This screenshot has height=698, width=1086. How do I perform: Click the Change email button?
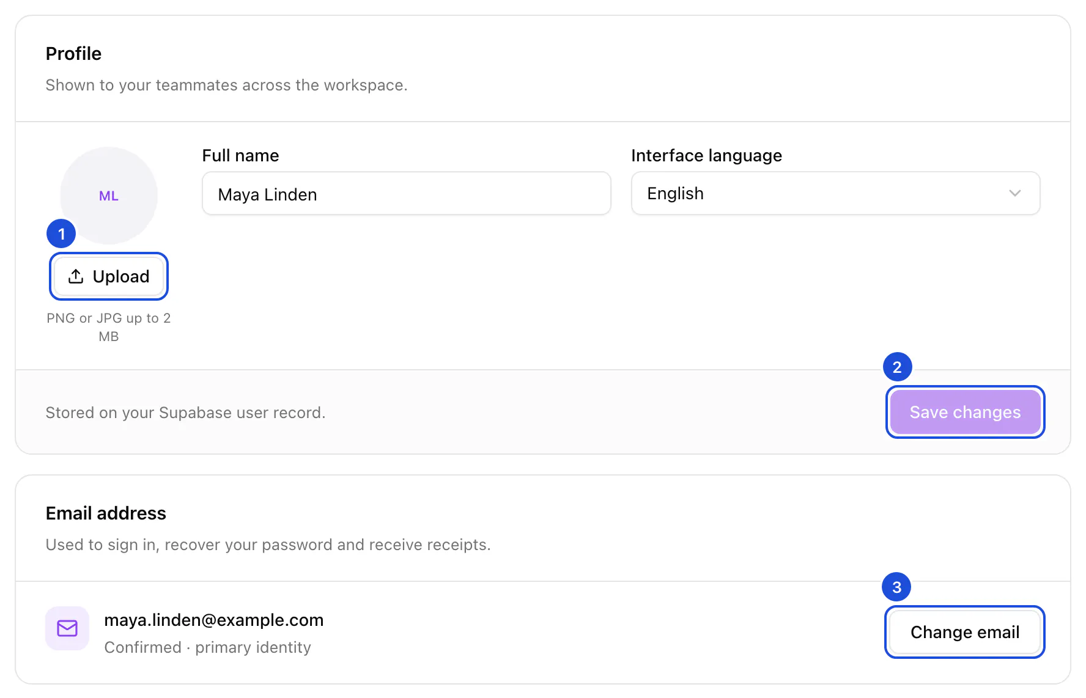[965, 632]
